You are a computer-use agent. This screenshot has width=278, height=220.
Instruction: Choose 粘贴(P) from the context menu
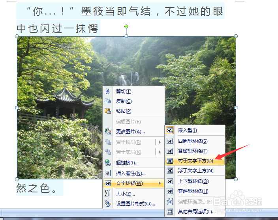pyautogui.click(x=134, y=111)
